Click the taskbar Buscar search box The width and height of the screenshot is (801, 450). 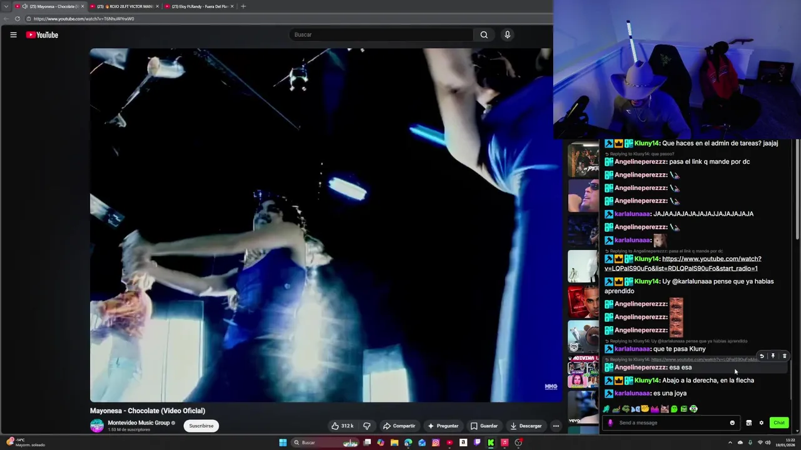click(x=325, y=442)
